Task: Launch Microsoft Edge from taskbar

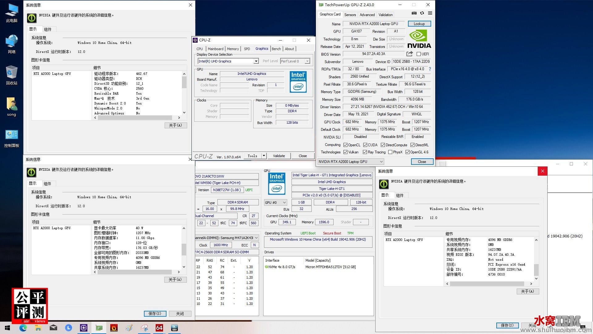Action: [x=23, y=328]
